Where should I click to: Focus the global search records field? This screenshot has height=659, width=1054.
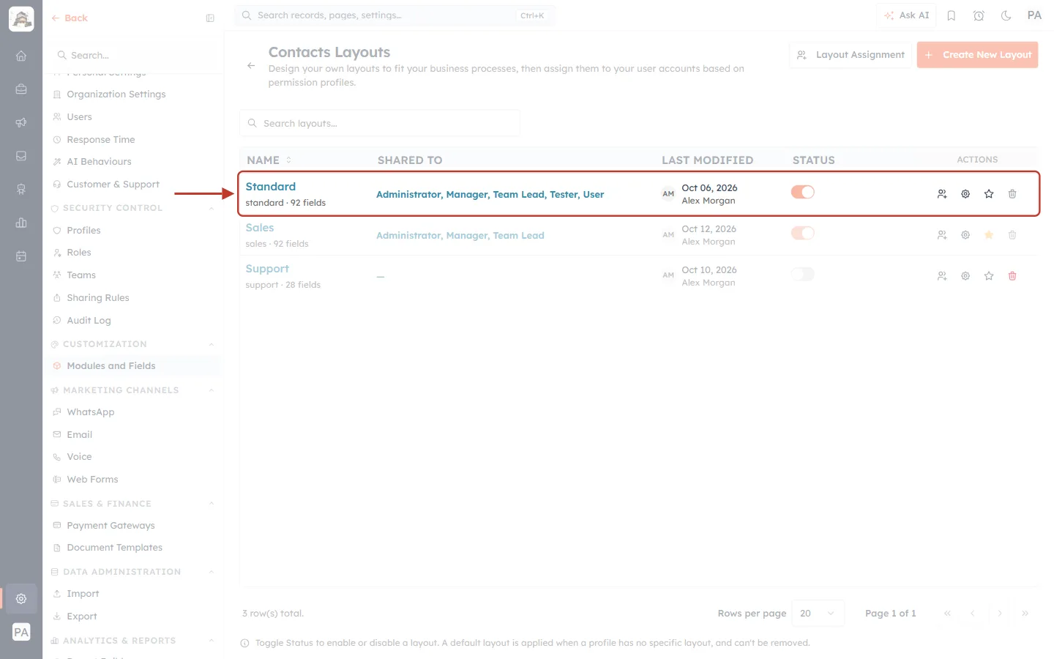tap(395, 15)
